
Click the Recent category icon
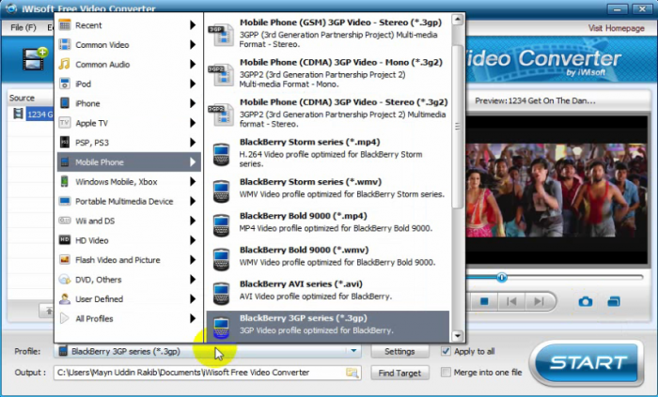click(65, 25)
